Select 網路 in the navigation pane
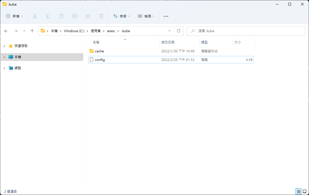Viewport: 309px width, 195px height. [x=18, y=68]
